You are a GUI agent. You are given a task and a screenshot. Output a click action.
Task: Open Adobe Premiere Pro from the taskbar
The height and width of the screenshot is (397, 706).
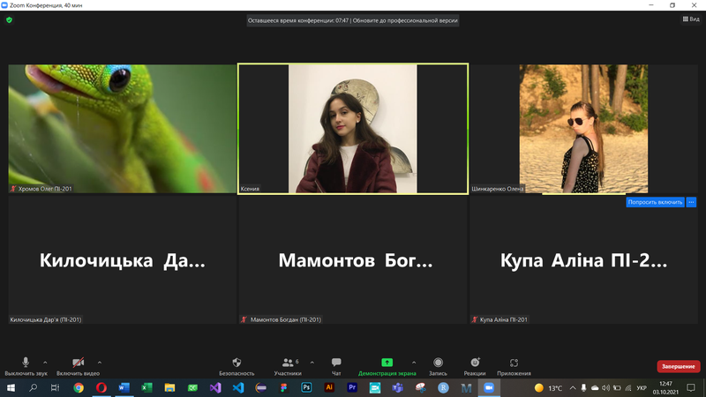click(352, 387)
